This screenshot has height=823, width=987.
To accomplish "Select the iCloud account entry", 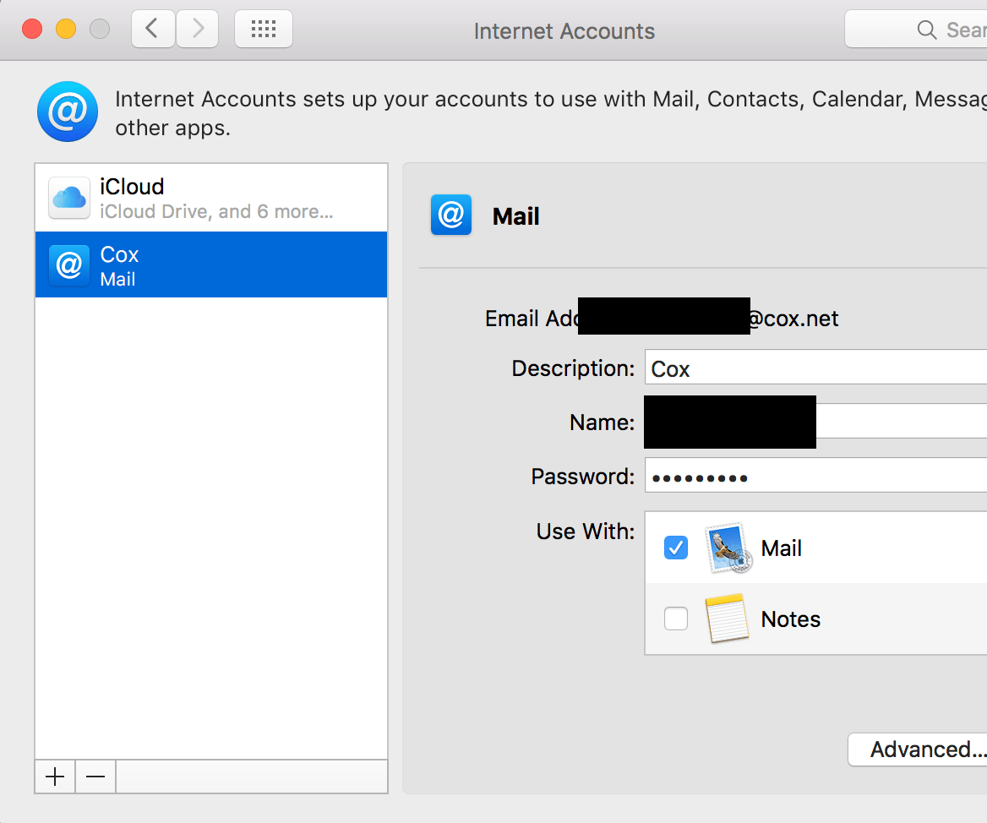I will pos(211,198).
